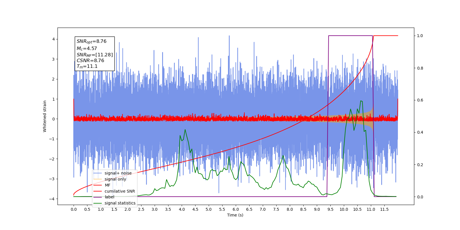Click the right y-axis tick label 0.2
The image size is (460, 230).
coord(420,165)
